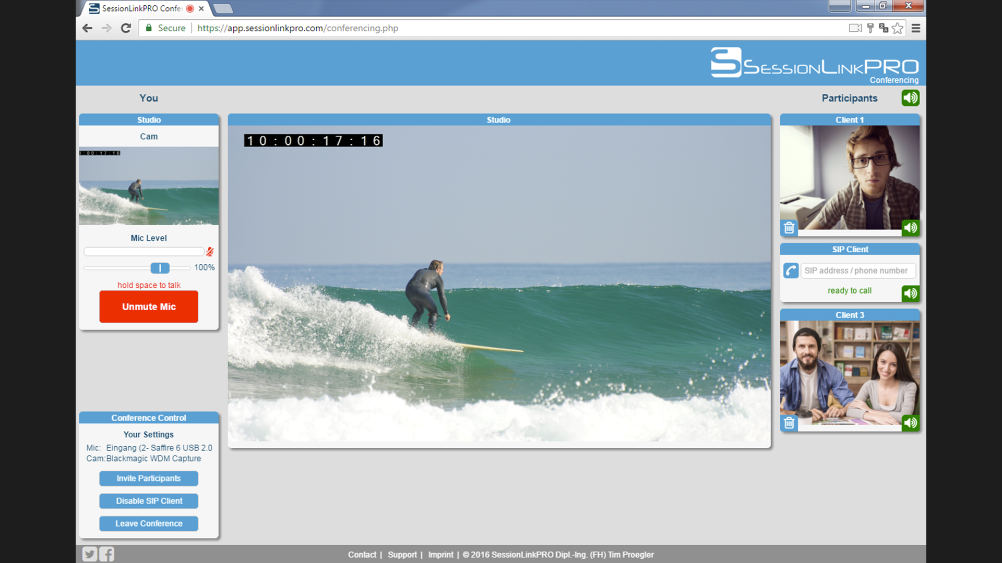The width and height of the screenshot is (1002, 563).
Task: Open Facebook via the footer icon
Action: pyautogui.click(x=106, y=554)
